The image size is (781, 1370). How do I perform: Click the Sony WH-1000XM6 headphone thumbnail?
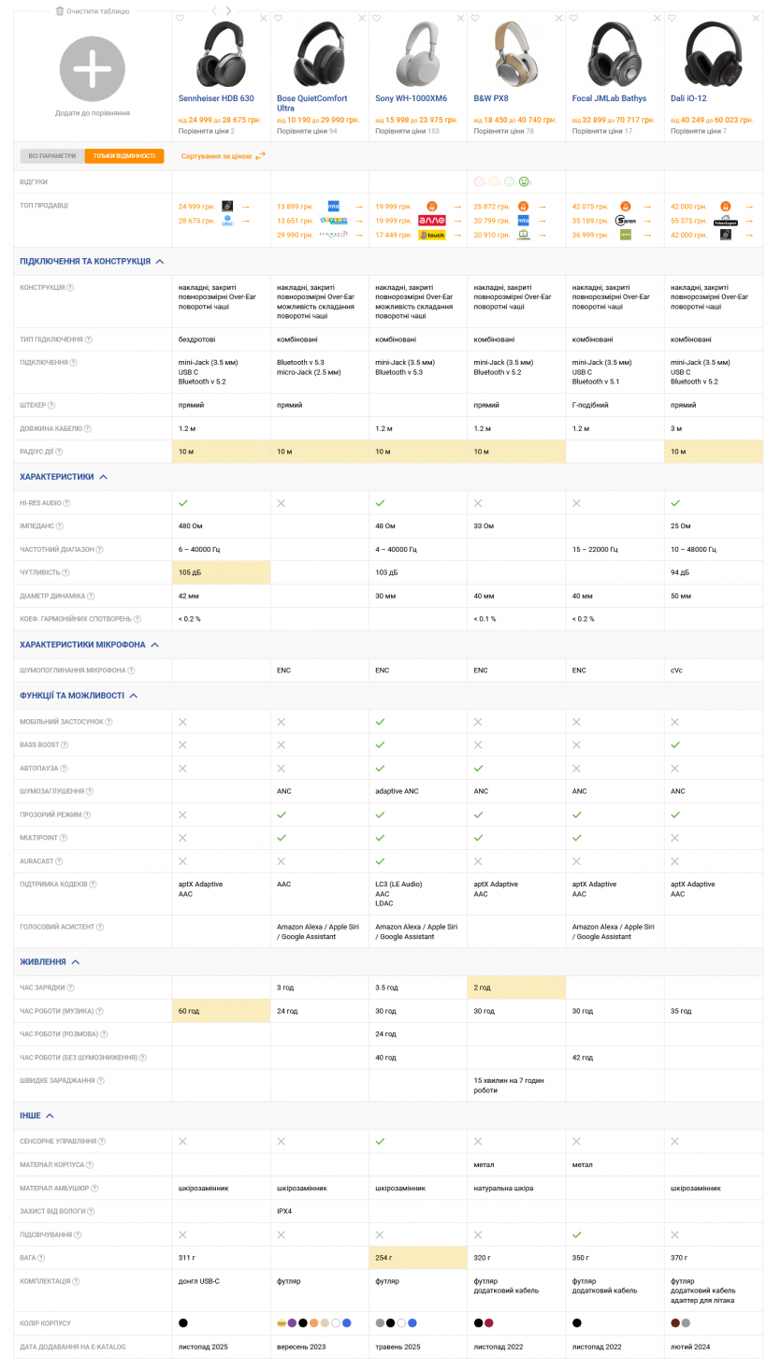click(x=417, y=54)
